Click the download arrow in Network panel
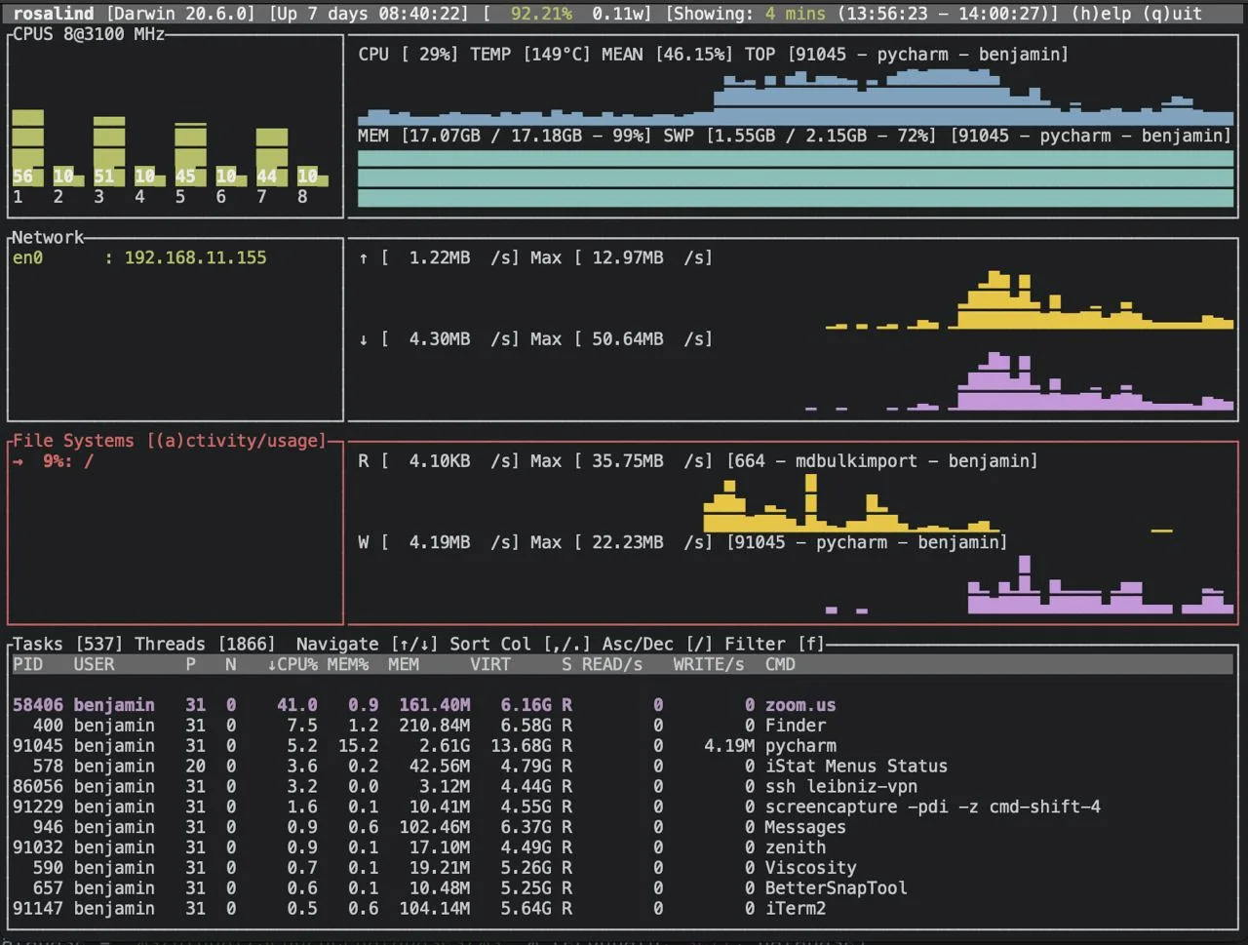Image resolution: width=1248 pixels, height=945 pixels. tap(364, 339)
